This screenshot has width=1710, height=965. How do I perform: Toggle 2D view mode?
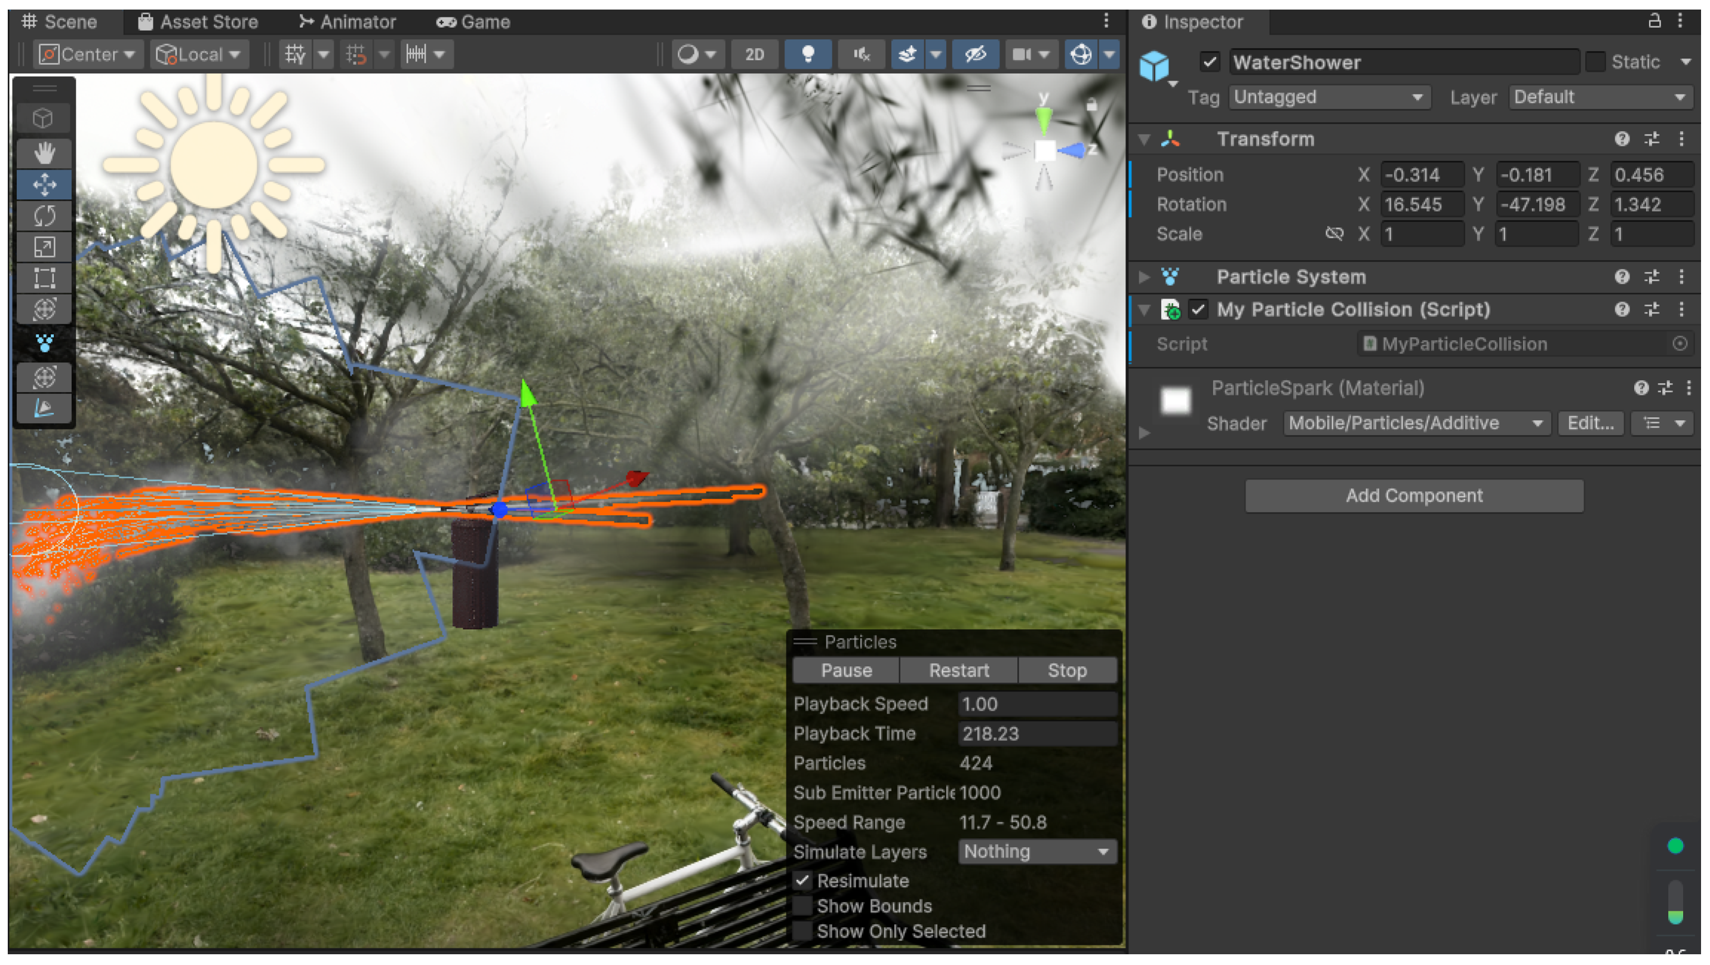[754, 54]
